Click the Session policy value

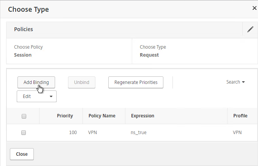click(x=23, y=55)
